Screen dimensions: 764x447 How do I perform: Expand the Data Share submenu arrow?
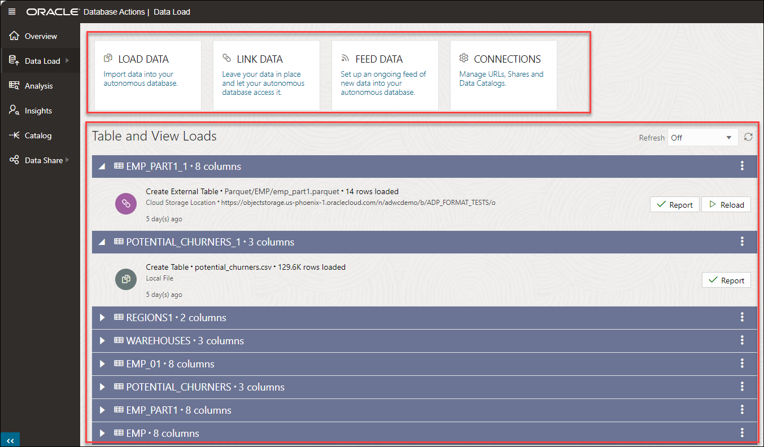67,160
